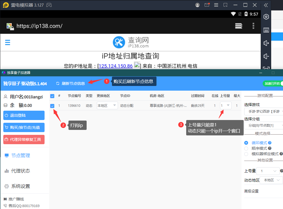The image size is (283, 209).
Task: Open the 125.124.150.86 IP link
Action: (x=116, y=66)
